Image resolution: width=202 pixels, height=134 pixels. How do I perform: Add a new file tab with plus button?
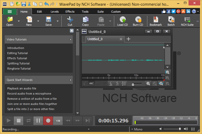(128, 39)
